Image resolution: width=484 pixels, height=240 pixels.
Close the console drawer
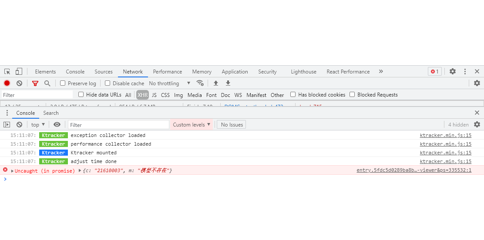[477, 113]
